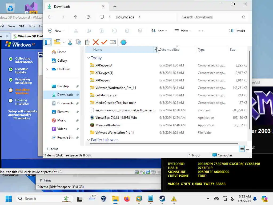Click the This PC monitor icon in the address bar
Screen dimensions: 273x205
click(102, 17)
